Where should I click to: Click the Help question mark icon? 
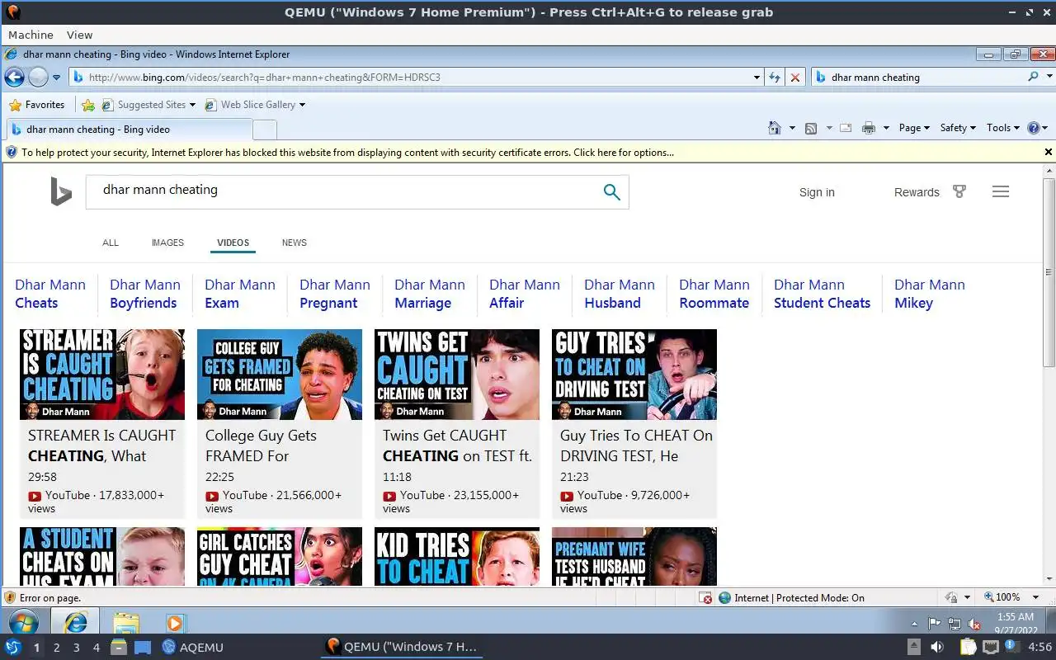[1033, 128]
